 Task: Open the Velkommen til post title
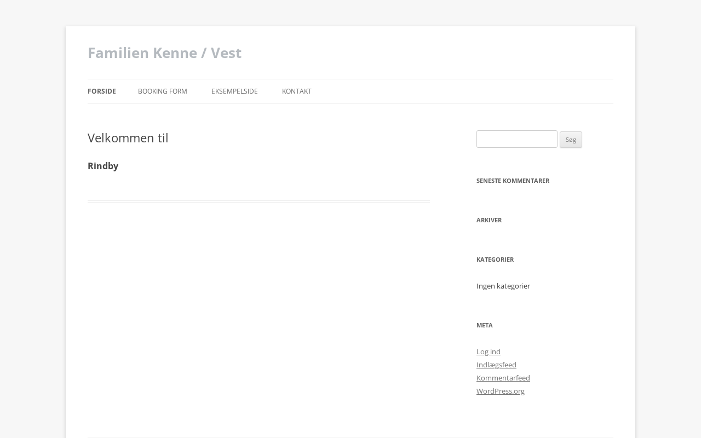(x=128, y=138)
